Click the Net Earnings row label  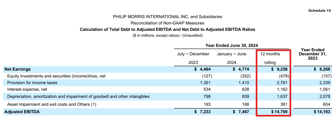coord(17,69)
